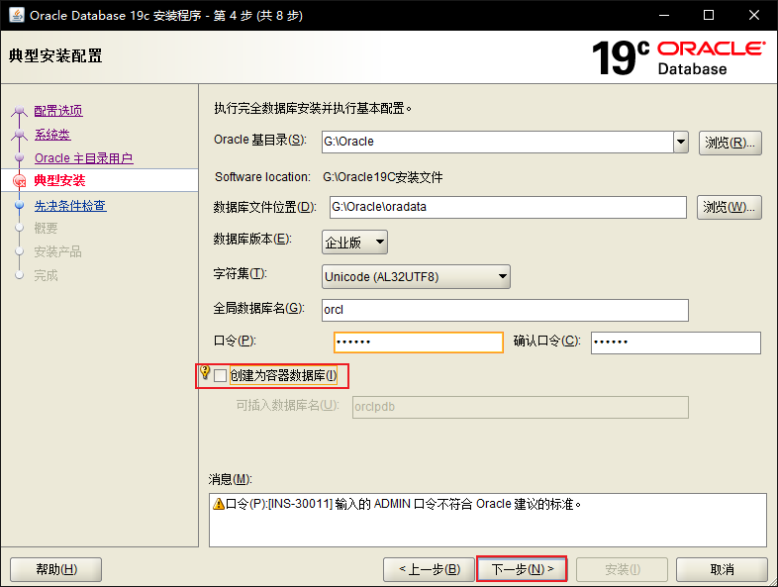
Task: Go back with the 上一步(B) button
Action: click(430, 569)
